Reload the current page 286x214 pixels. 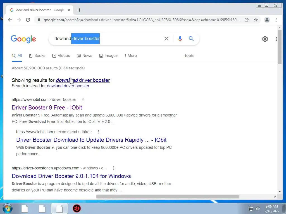[x=28, y=20]
